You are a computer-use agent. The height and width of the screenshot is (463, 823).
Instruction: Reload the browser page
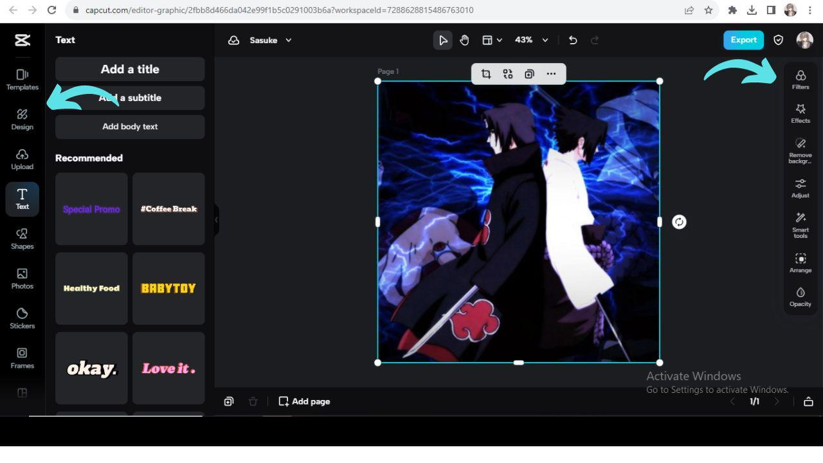tap(52, 10)
